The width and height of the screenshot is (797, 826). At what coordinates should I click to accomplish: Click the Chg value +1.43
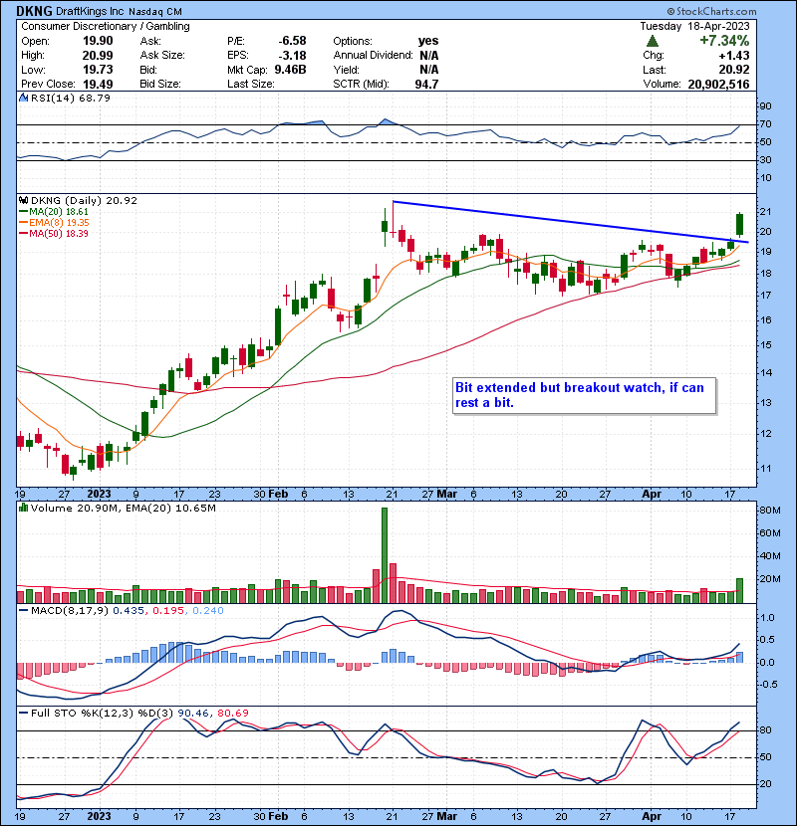733,55
